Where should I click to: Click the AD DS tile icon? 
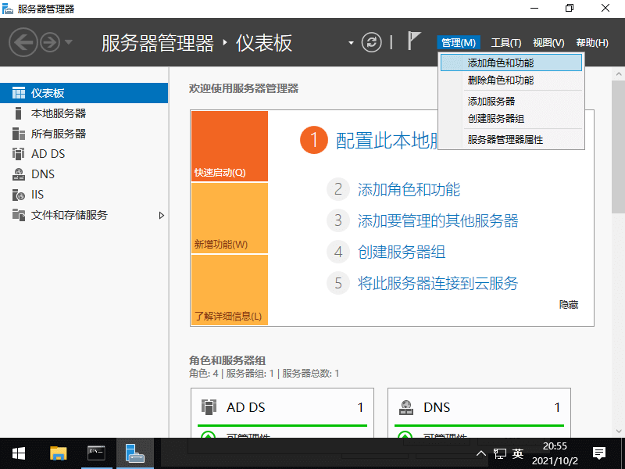coord(209,407)
